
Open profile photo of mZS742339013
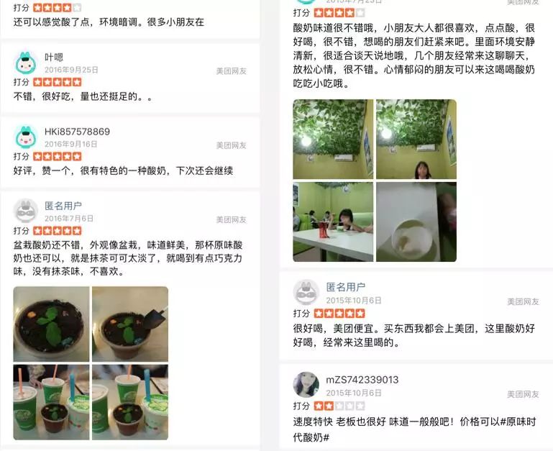coord(306,384)
